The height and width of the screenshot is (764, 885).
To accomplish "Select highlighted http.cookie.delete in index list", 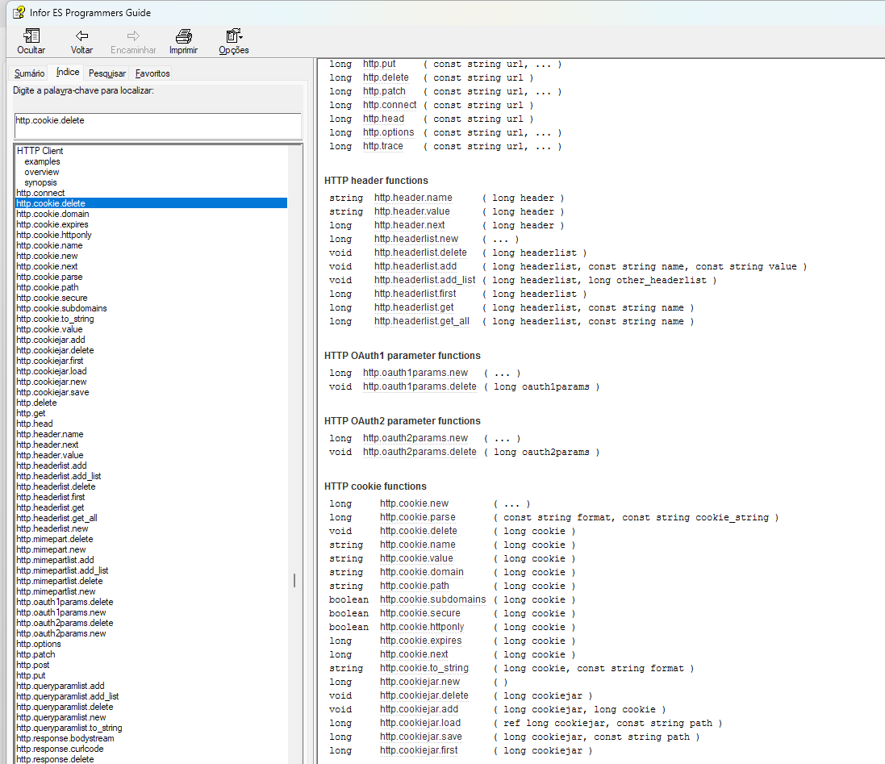I will (151, 203).
